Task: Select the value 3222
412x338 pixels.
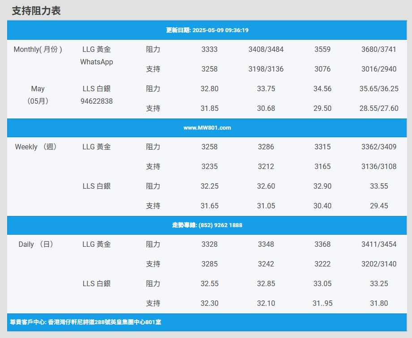Action: pyautogui.click(x=322, y=264)
